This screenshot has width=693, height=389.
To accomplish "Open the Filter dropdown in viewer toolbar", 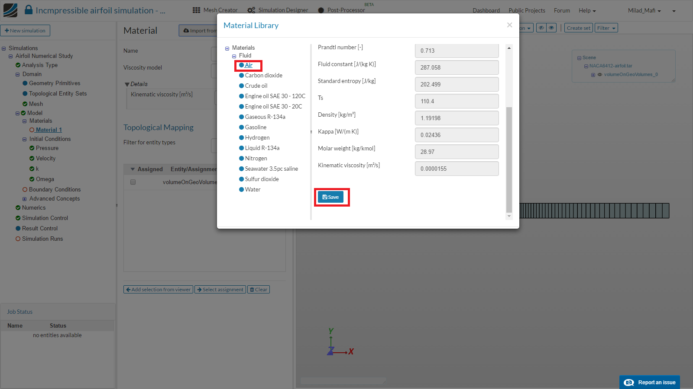I will (606, 28).
